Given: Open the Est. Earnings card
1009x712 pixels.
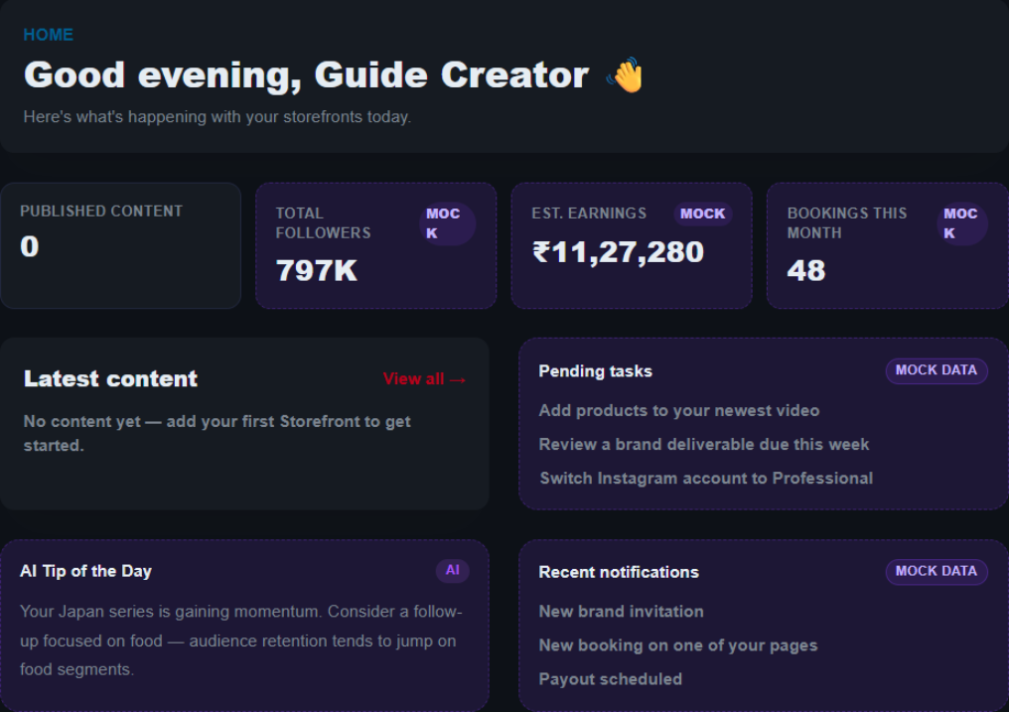Looking at the screenshot, I should tap(632, 245).
